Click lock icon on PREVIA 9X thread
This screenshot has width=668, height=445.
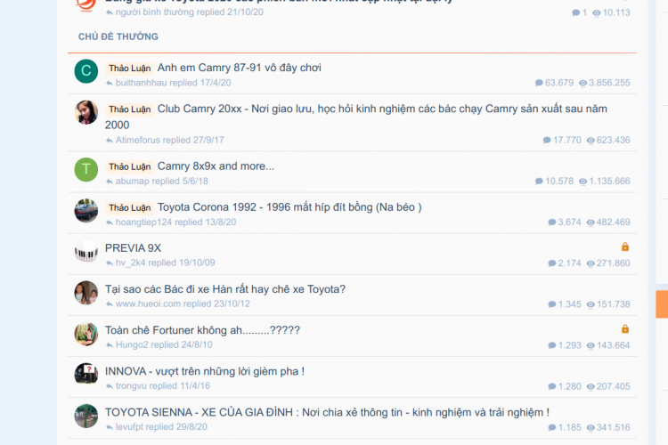625,247
